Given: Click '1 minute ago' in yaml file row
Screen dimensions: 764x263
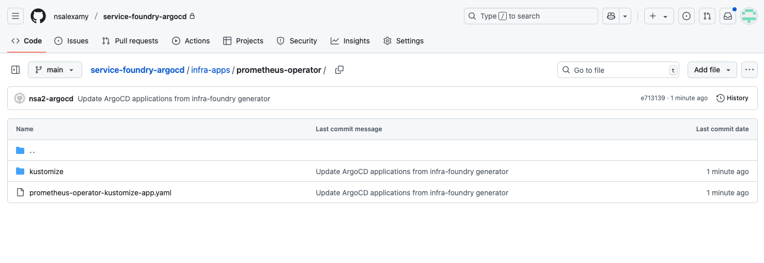Looking at the screenshot, I should click(727, 193).
